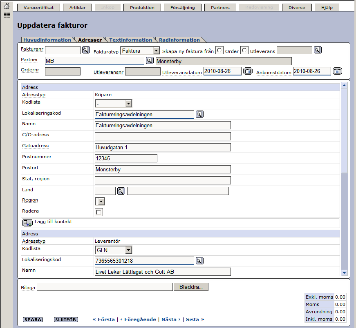Select the Utleverans radio button
The height and width of the screenshot is (328, 356).
[244, 50]
